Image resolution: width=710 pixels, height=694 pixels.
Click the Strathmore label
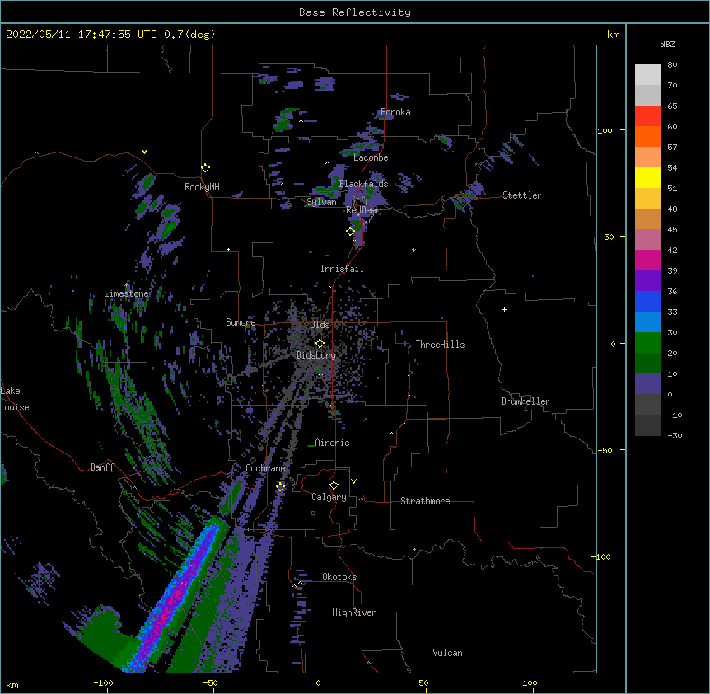click(425, 501)
